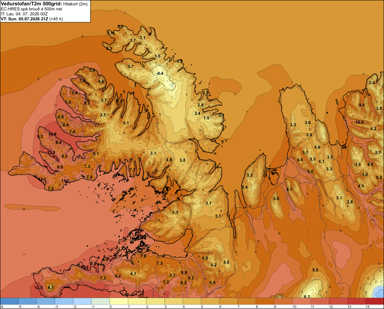Image resolution: width=384 pixels, height=309 pixels.
Task: Click the Veðurstofan/T2m 500grid title text
Action: tap(31, 4)
